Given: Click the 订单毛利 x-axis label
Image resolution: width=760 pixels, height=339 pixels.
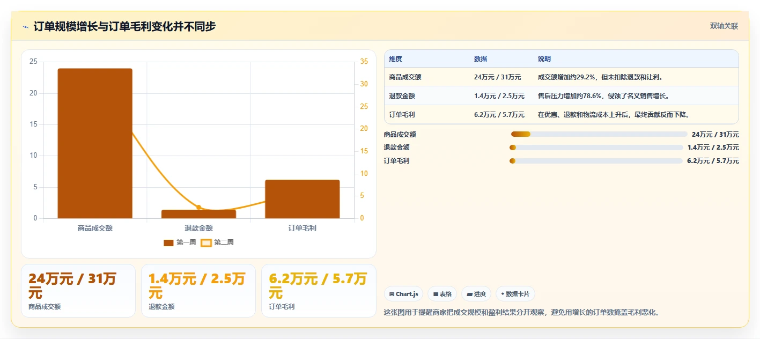Looking at the screenshot, I should coord(302,228).
